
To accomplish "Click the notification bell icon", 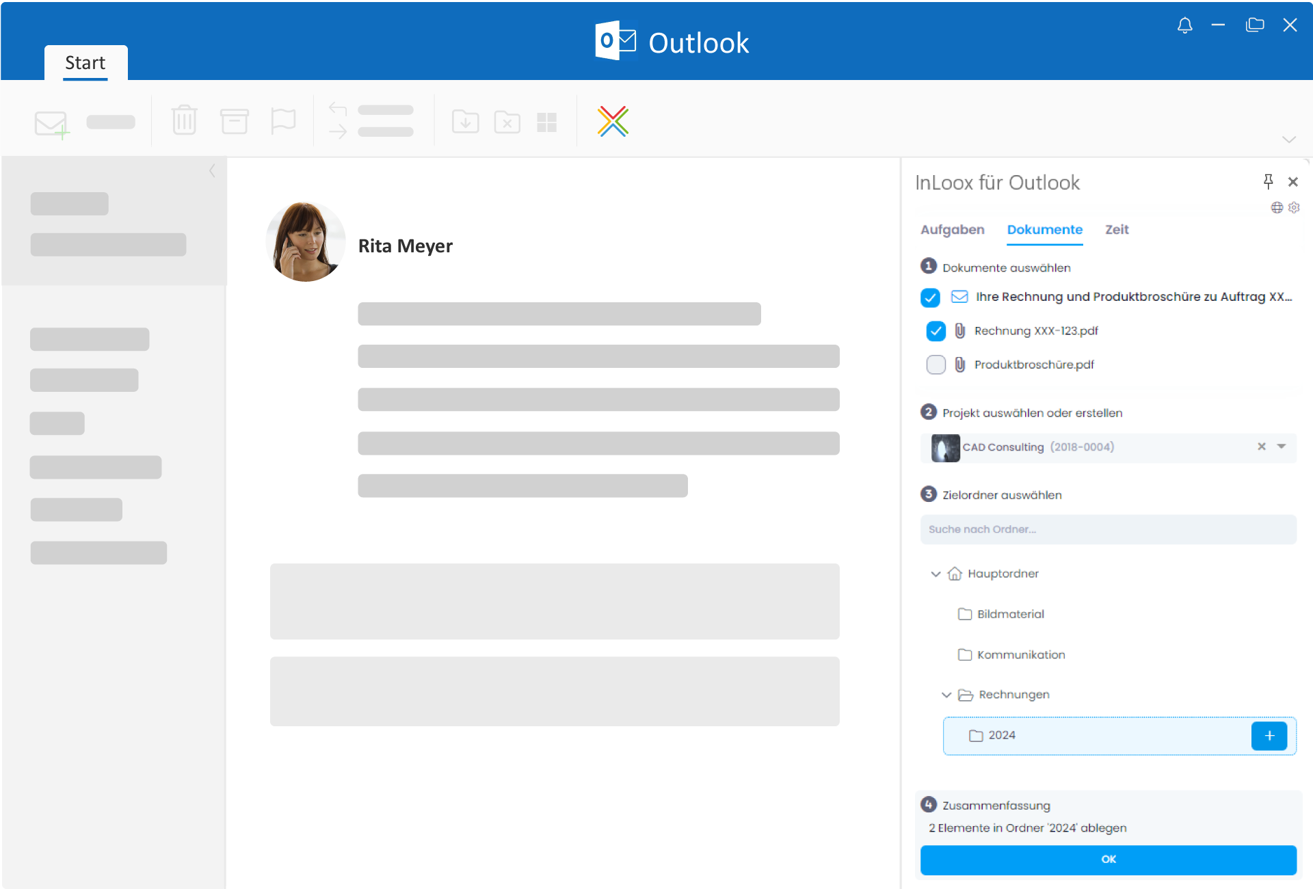I will (x=1184, y=25).
